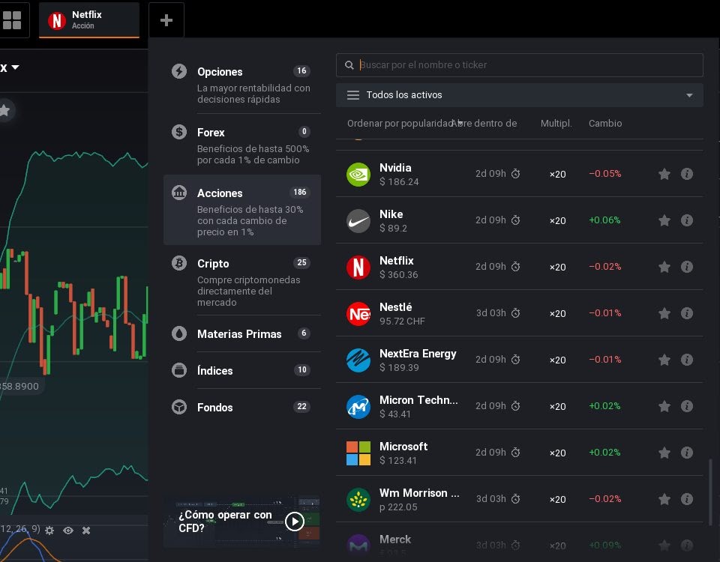
Task: Select the Materias Primas category
Action: coord(242,333)
